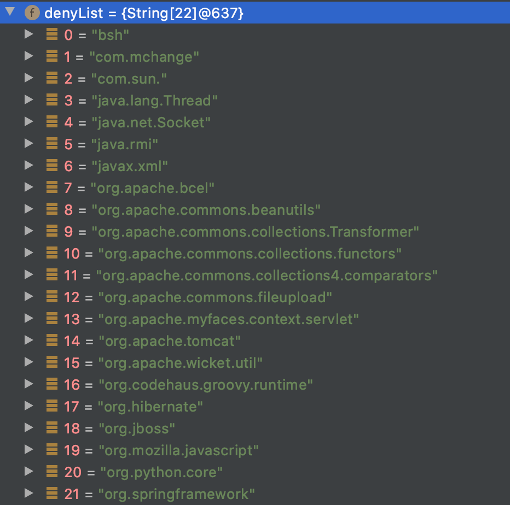
Task: Click the element icon next to "com.mchange"
Action: click(x=52, y=57)
